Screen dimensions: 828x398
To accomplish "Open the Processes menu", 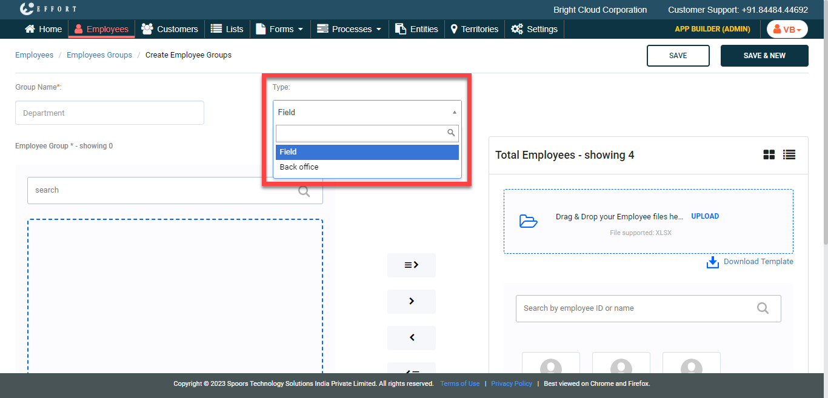I will coord(350,29).
